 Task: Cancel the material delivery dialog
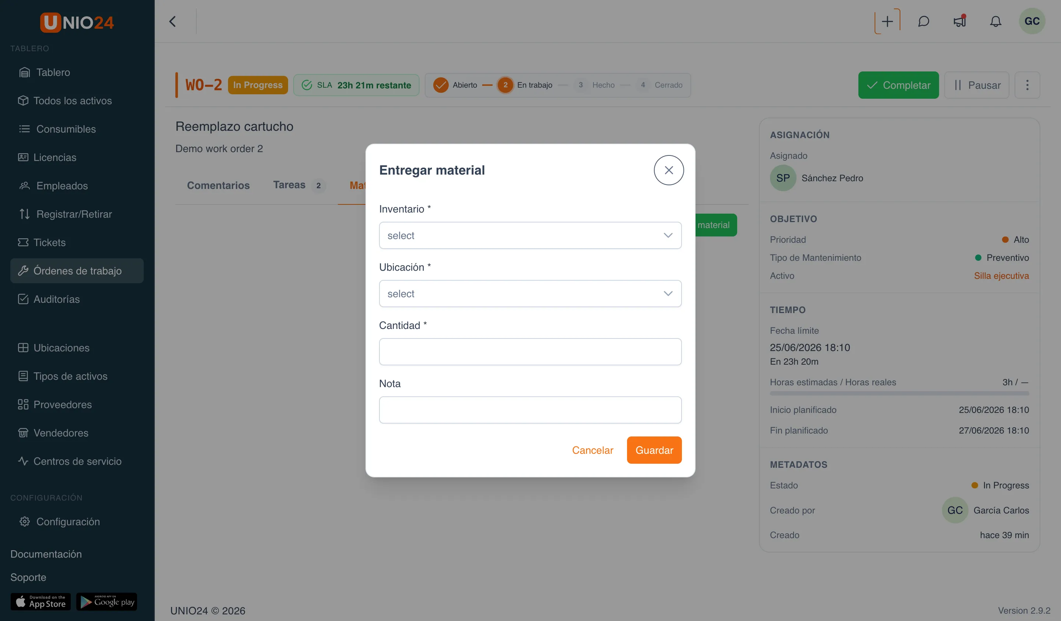point(592,450)
